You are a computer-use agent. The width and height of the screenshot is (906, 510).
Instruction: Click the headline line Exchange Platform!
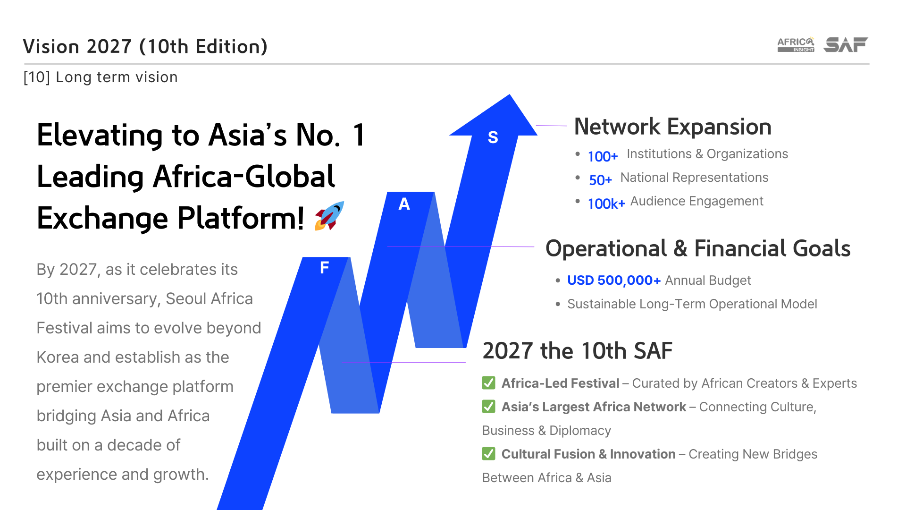(x=170, y=218)
